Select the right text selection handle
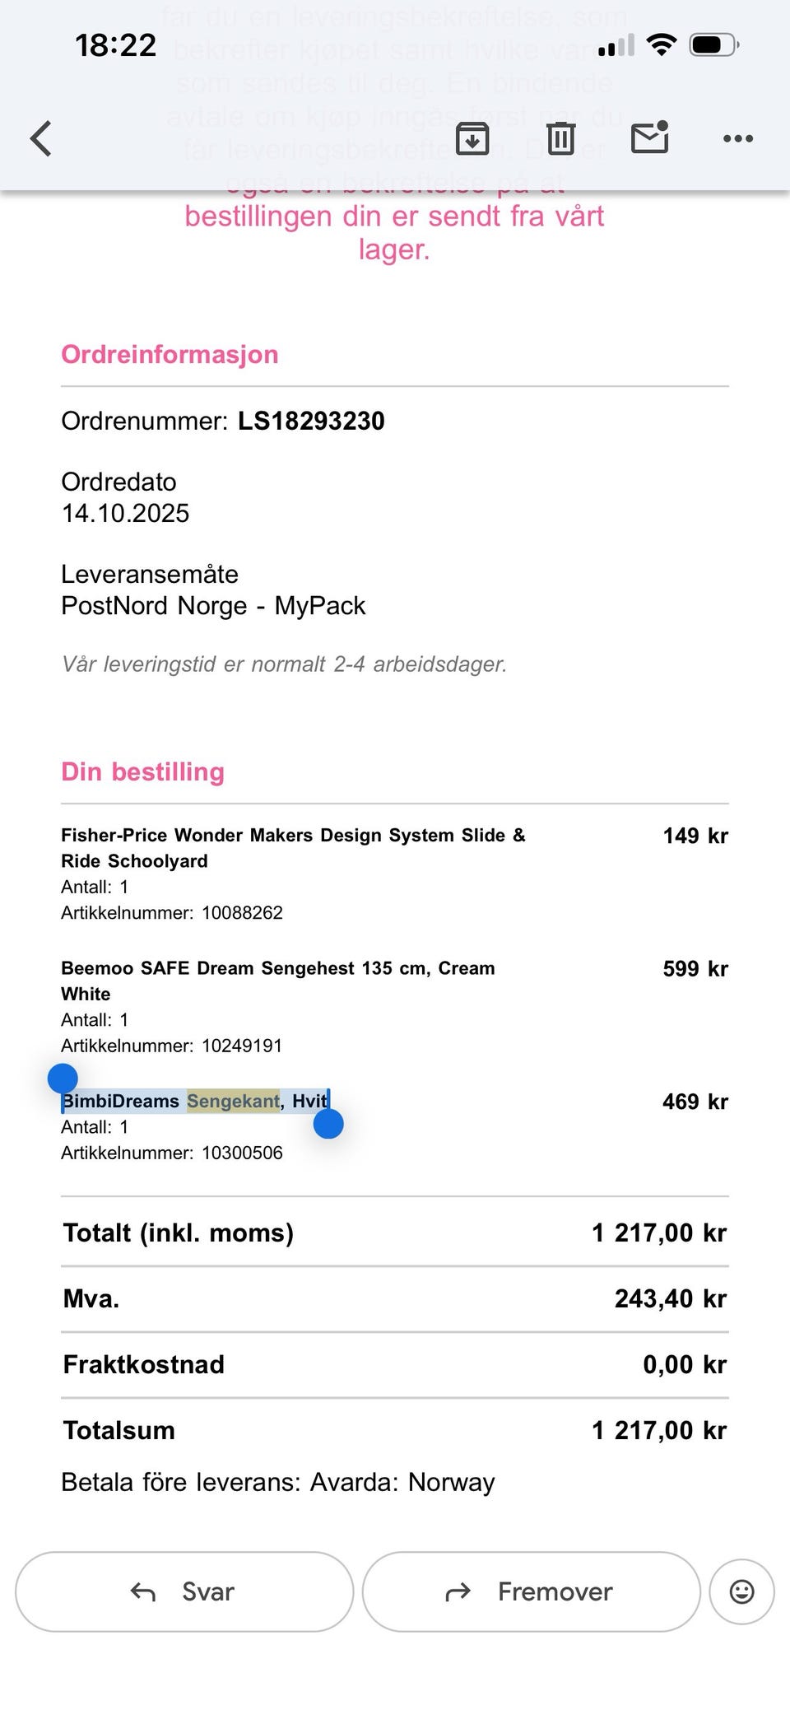This screenshot has width=790, height=1710. pos(328,1124)
